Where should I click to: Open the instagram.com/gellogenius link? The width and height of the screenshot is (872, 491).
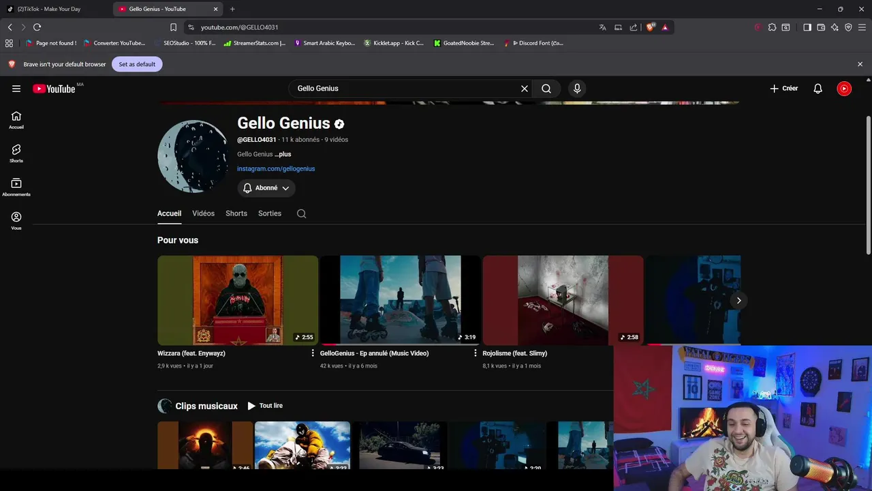(x=276, y=168)
